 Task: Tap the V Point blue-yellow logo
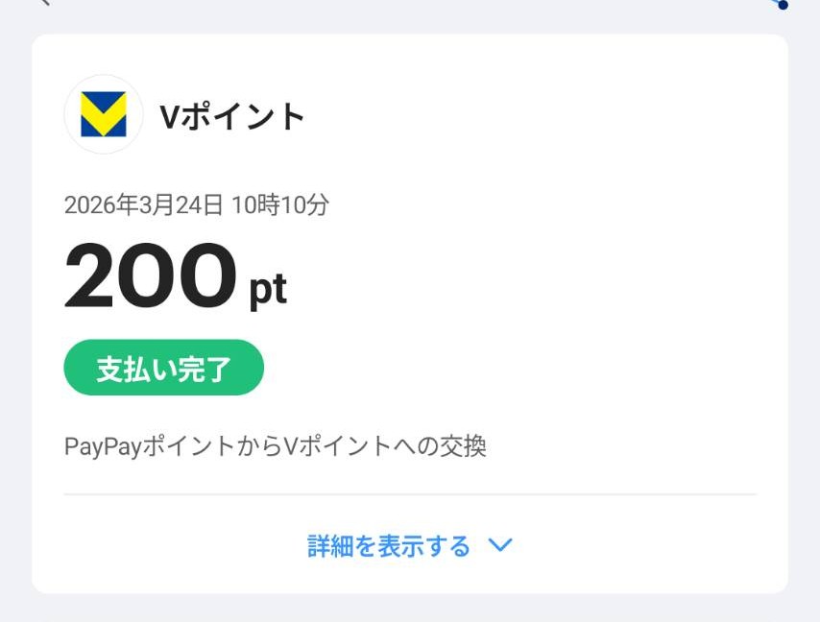104,114
